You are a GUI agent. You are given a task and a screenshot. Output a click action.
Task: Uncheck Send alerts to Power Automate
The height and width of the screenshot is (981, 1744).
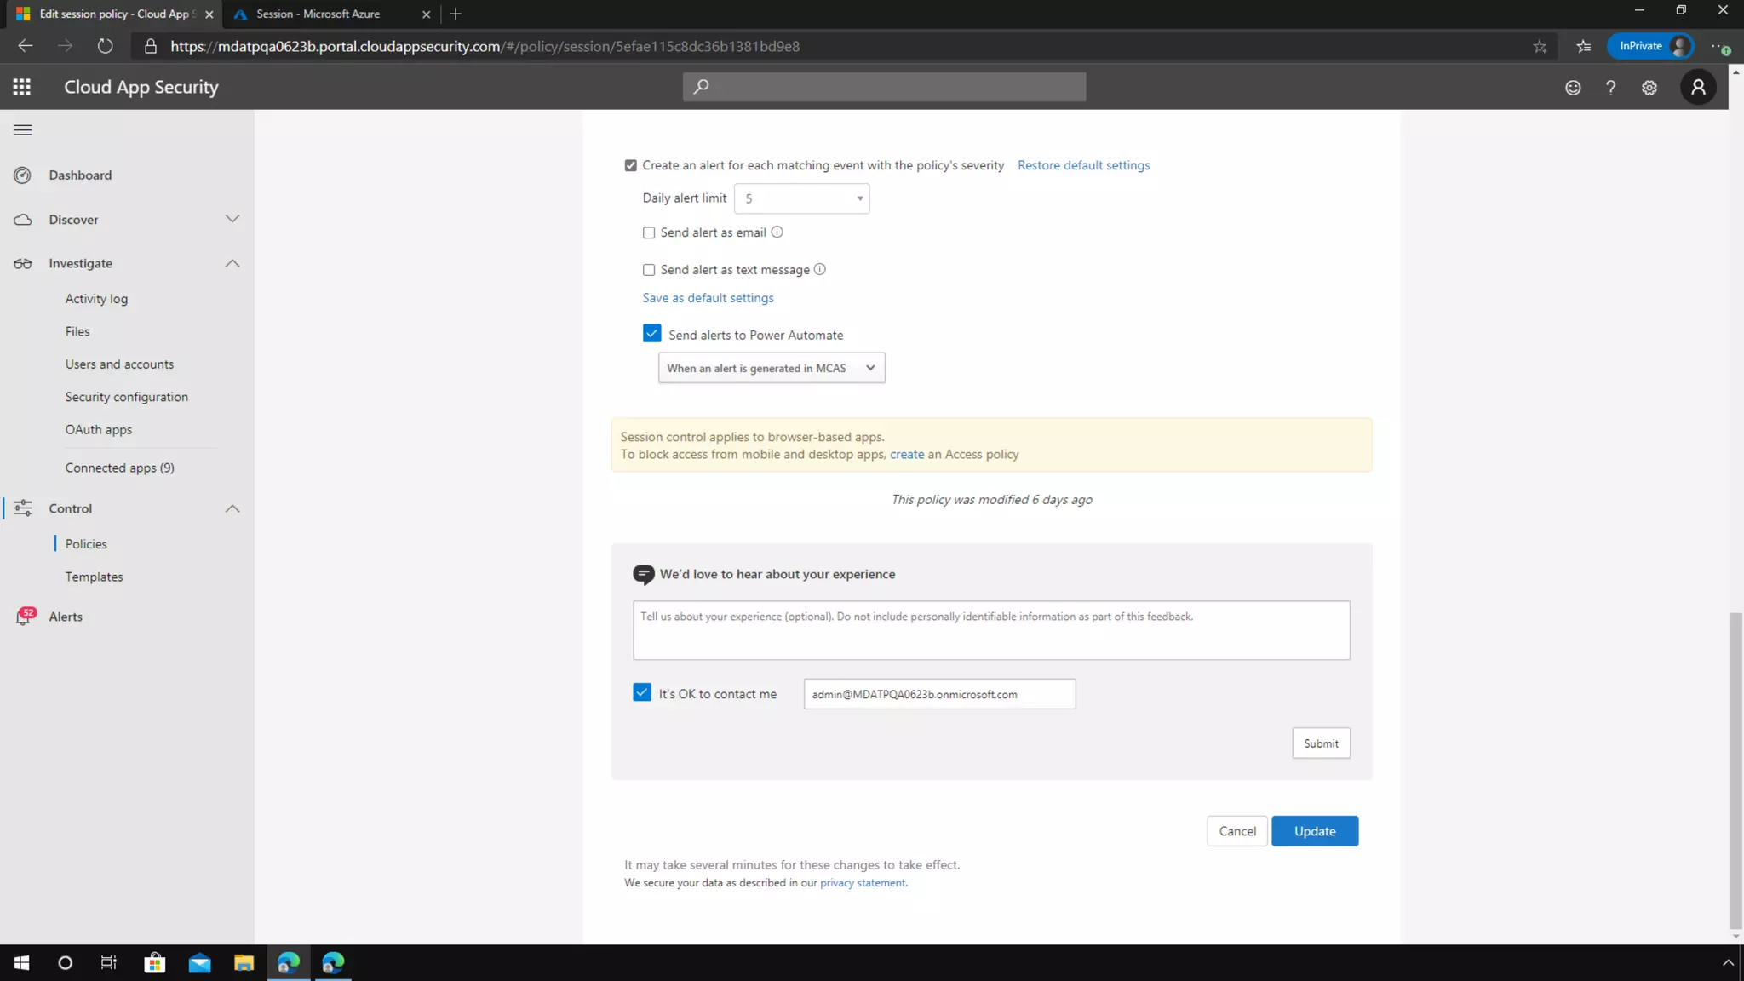[x=651, y=334]
